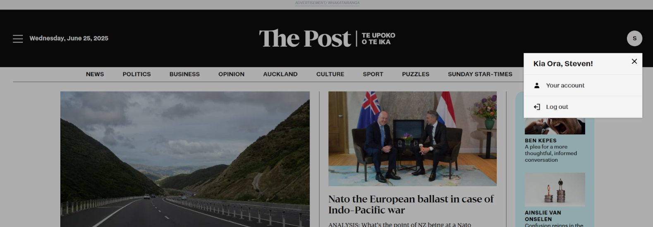Go to the Culture section
653x227 pixels.
pyautogui.click(x=330, y=74)
